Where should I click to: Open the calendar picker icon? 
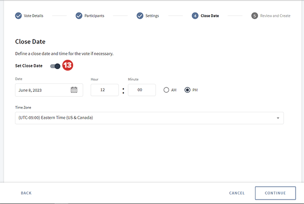coord(74,90)
